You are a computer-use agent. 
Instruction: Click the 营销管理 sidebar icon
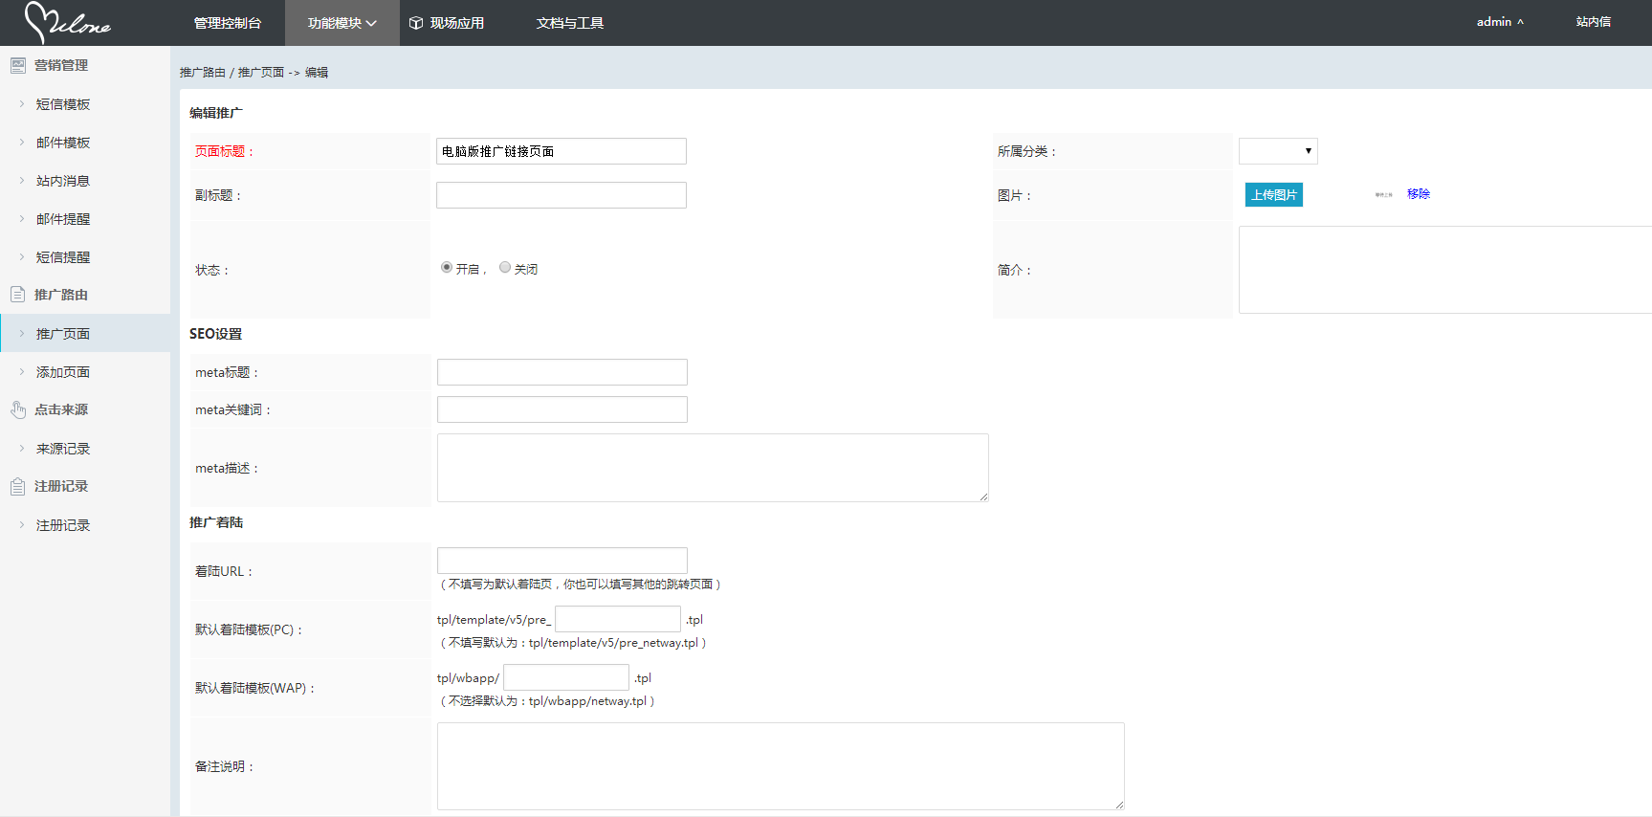[x=17, y=65]
